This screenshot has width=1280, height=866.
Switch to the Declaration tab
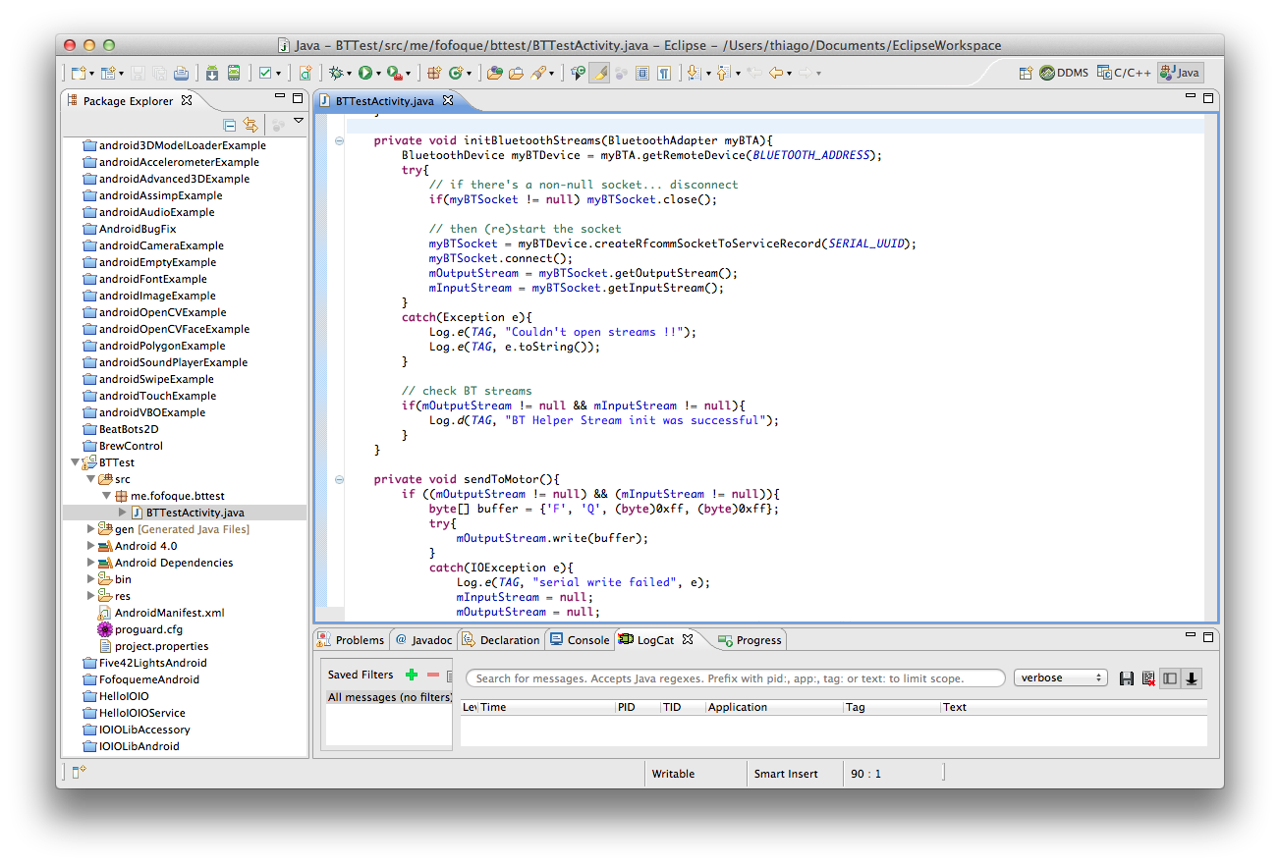click(501, 640)
